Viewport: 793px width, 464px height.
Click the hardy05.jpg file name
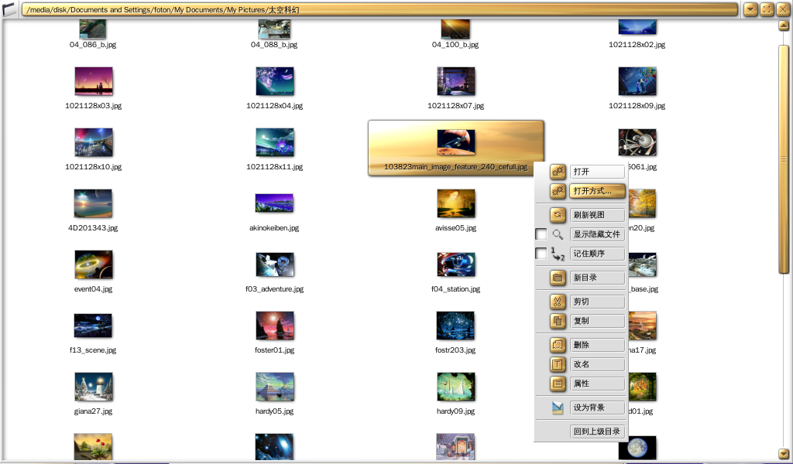pos(275,411)
